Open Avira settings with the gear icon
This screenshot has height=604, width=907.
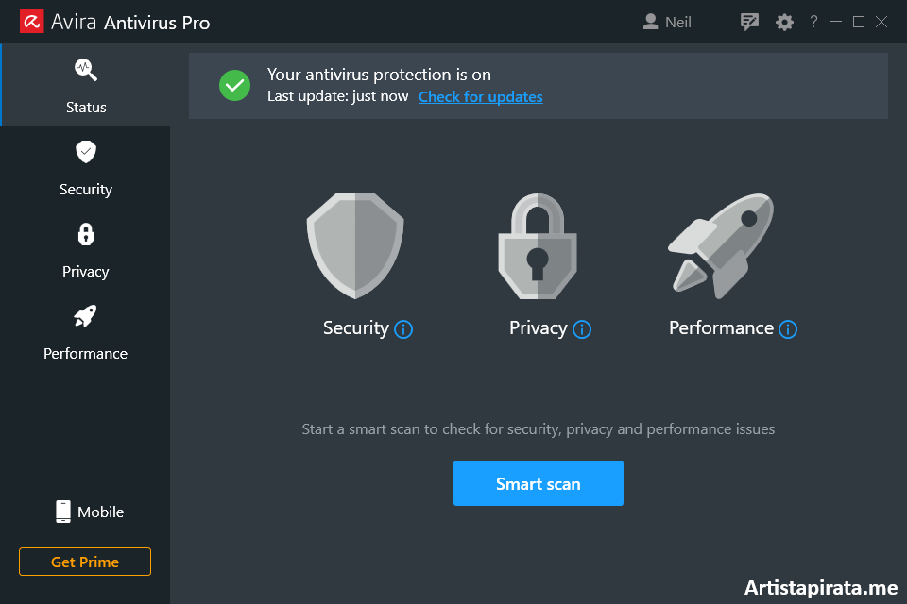click(784, 21)
